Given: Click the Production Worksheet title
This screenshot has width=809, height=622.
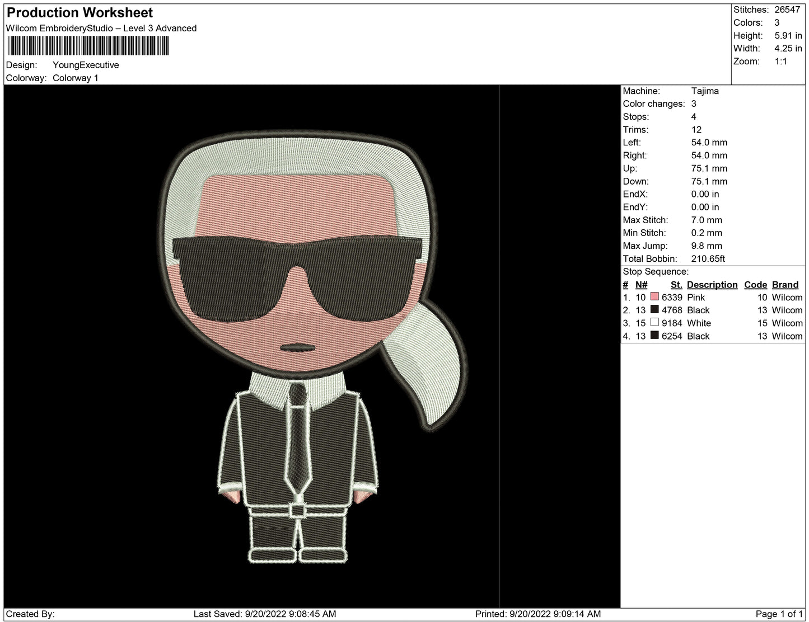Looking at the screenshot, I should (80, 12).
